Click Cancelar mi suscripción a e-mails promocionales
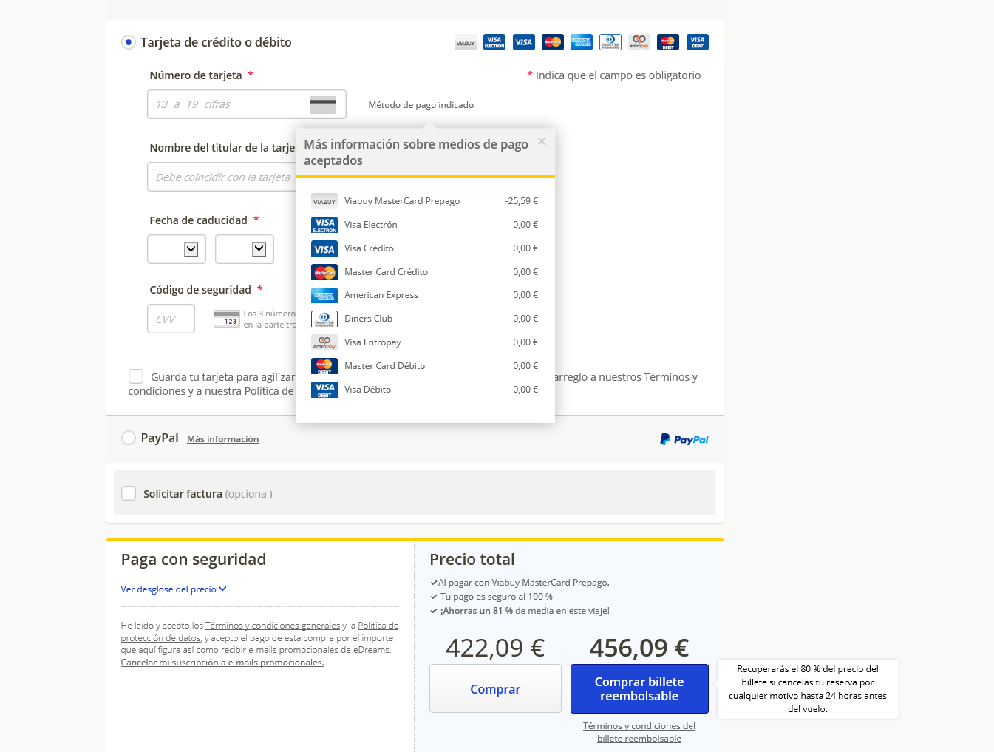Viewport: 994px width, 752px height. click(222, 663)
